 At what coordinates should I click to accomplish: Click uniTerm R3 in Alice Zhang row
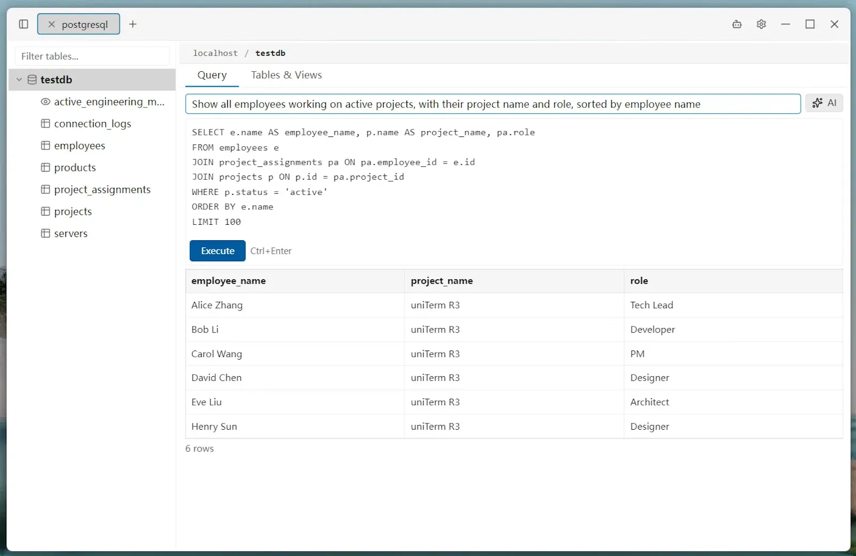coord(514,305)
